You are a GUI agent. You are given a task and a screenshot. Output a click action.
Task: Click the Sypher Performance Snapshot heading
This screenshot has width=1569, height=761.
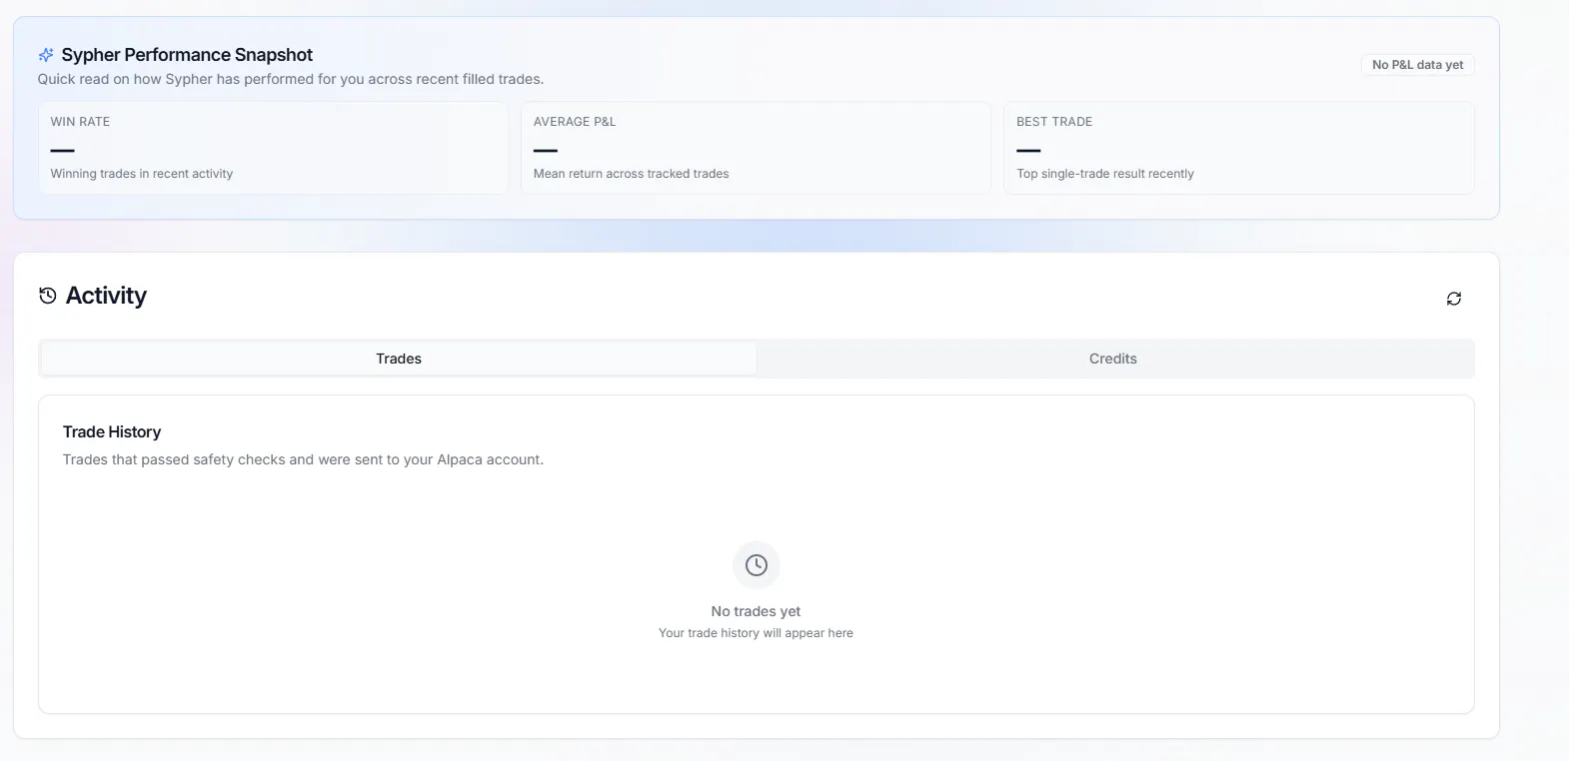[x=187, y=55]
